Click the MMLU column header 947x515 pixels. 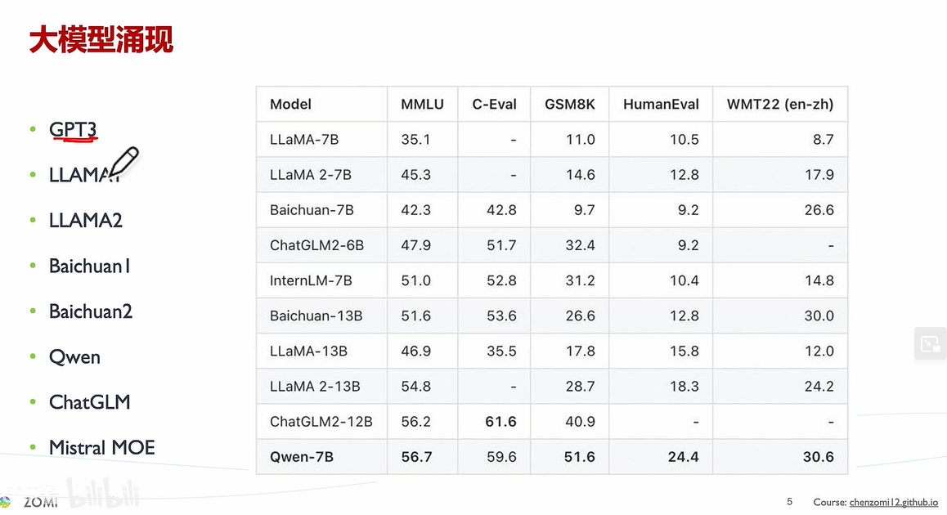pos(422,104)
